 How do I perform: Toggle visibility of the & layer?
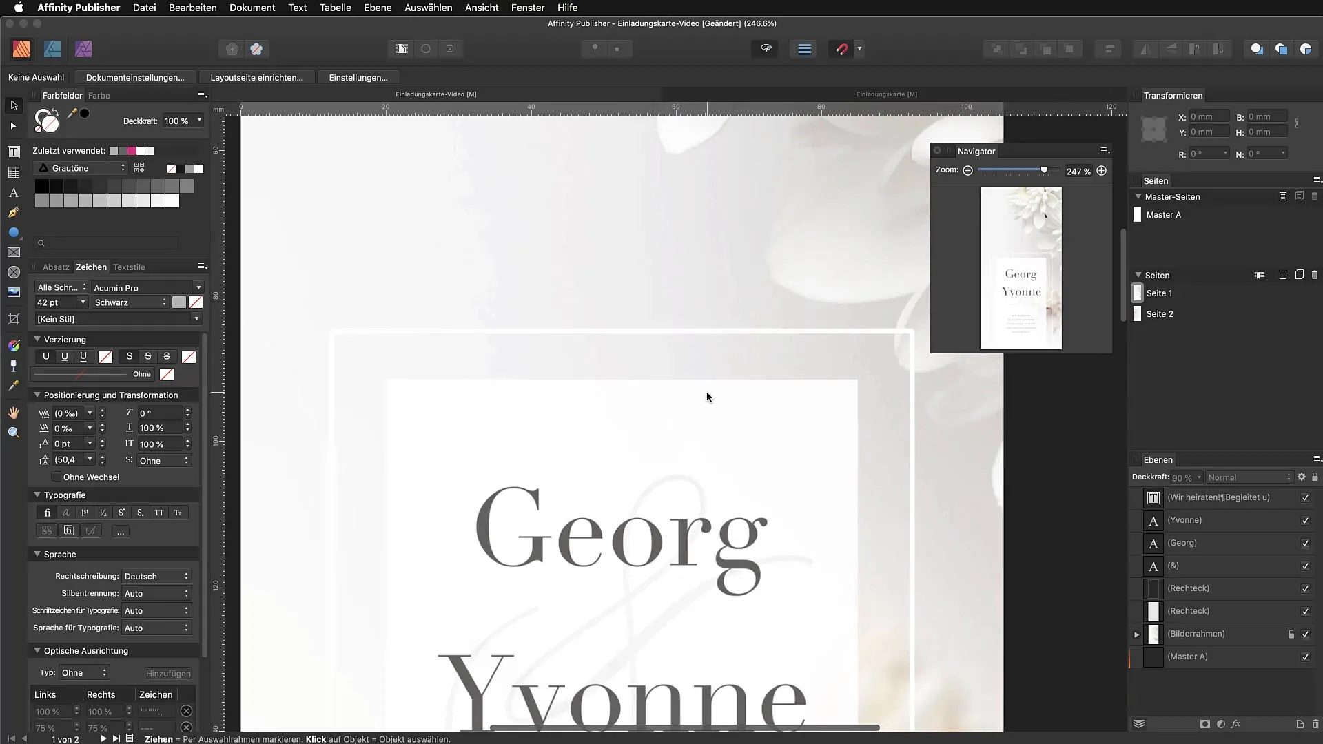tap(1305, 566)
